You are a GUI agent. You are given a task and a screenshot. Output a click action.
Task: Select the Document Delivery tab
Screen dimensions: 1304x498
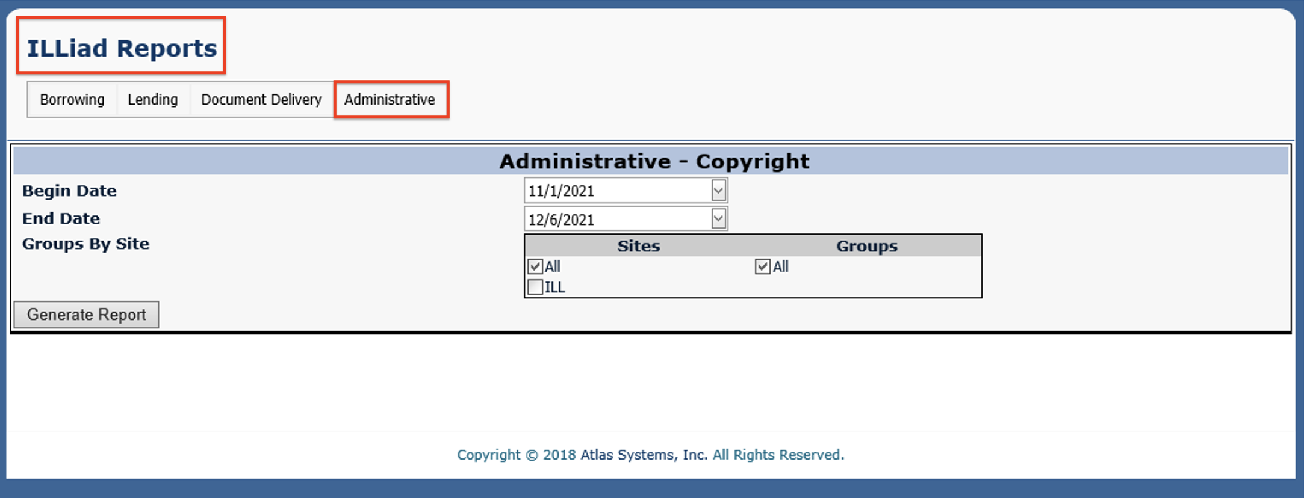[261, 100]
